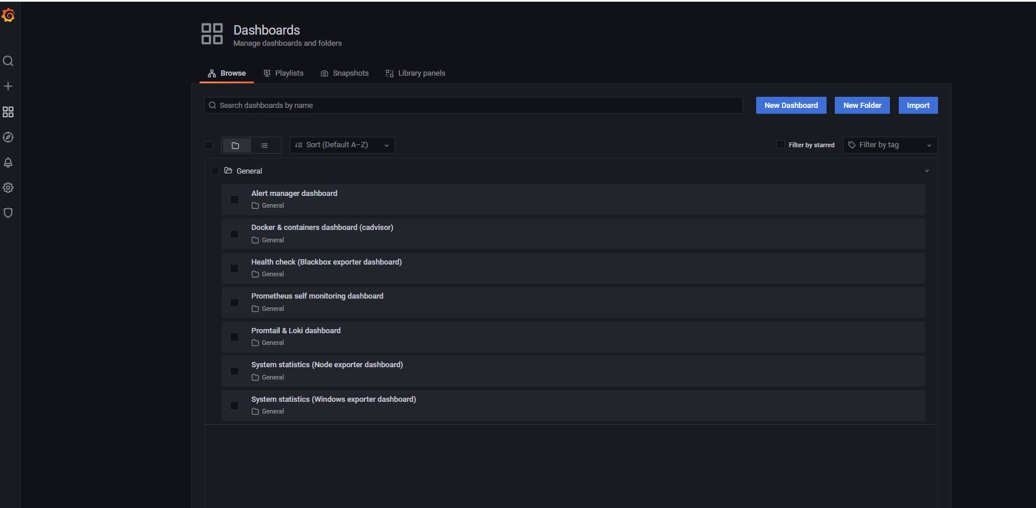Switch to the Library panels tab
The width and height of the screenshot is (1036, 508).
[x=415, y=73]
